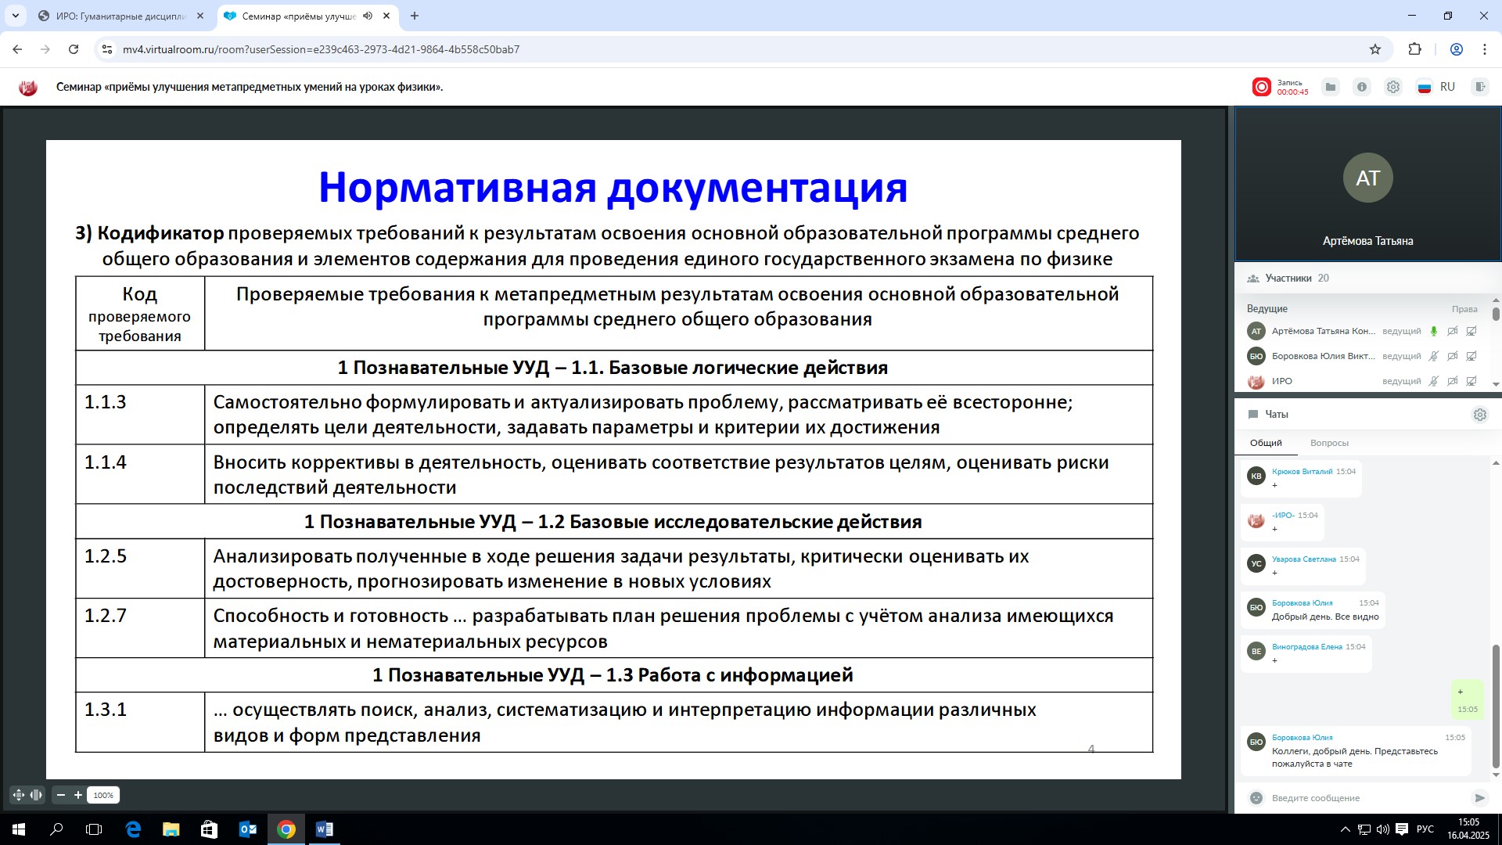Open Outlook from the taskbar
The image size is (1502, 845).
(x=247, y=829)
